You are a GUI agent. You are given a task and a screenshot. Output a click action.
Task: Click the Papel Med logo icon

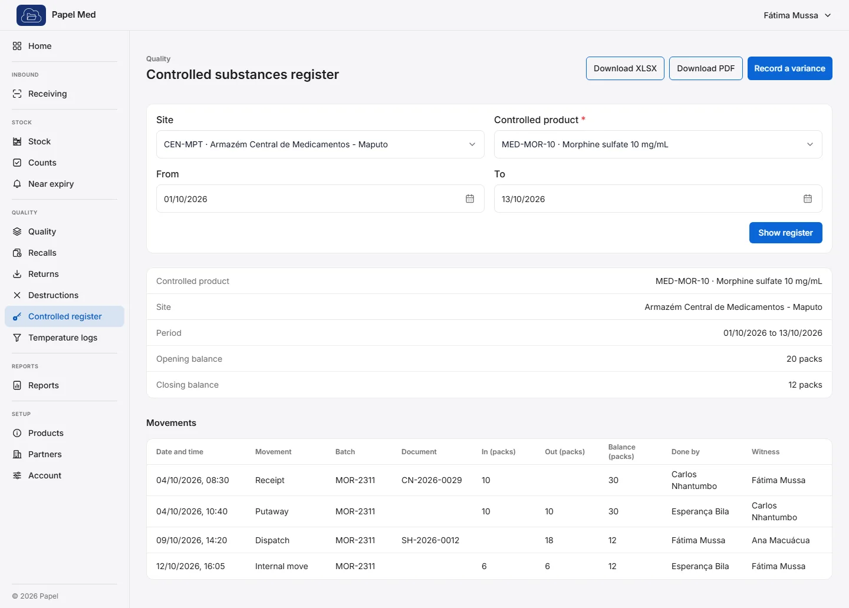pos(31,15)
